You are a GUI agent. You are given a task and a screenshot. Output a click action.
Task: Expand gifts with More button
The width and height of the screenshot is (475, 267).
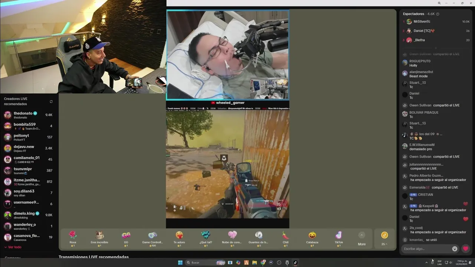tap(362, 239)
